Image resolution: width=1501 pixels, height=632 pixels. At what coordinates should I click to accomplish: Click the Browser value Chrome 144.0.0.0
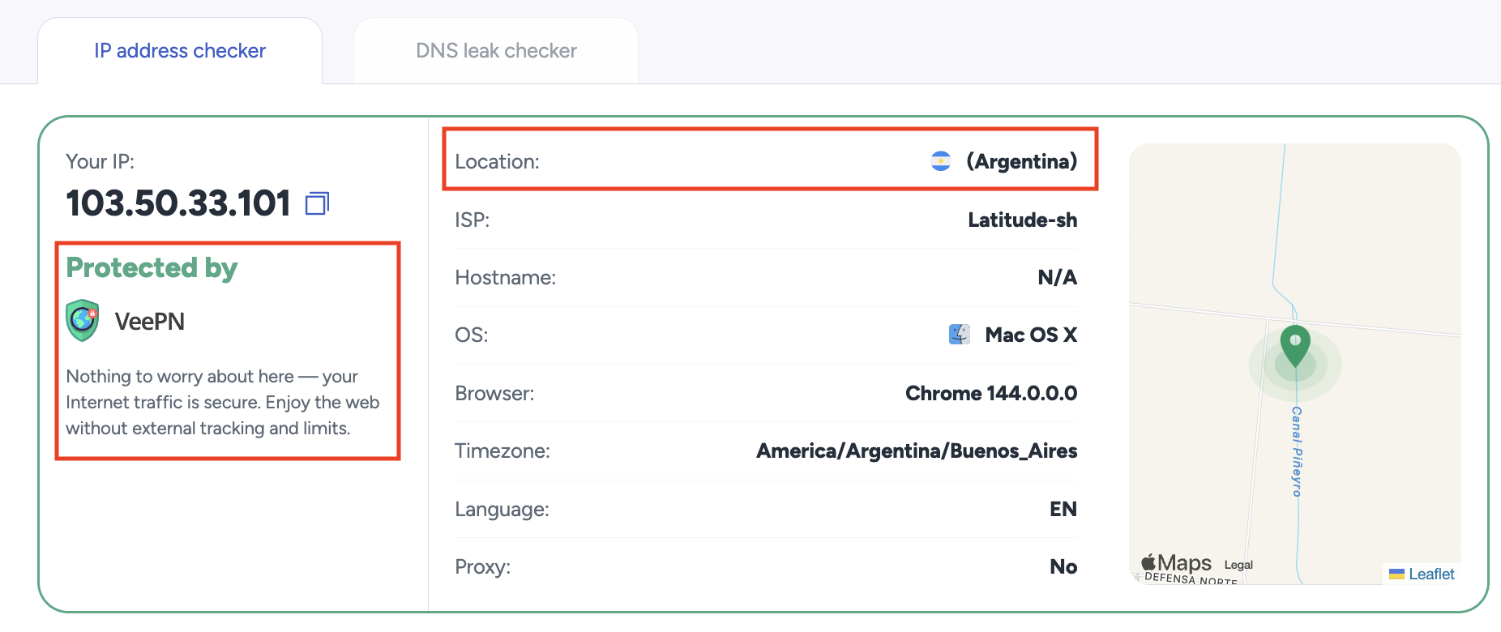tap(991, 393)
